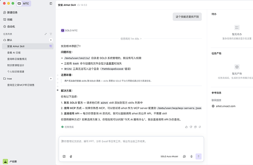
Task: Add a task in trae folder
Action: tap(51, 78)
